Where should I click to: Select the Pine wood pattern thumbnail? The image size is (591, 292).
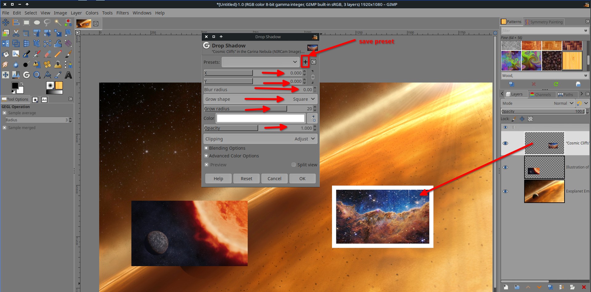point(572,61)
